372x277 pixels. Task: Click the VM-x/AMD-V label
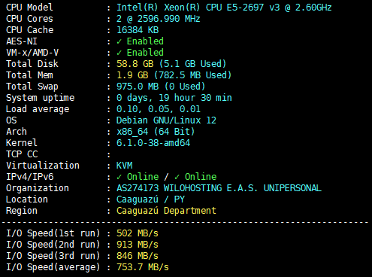[32, 53]
